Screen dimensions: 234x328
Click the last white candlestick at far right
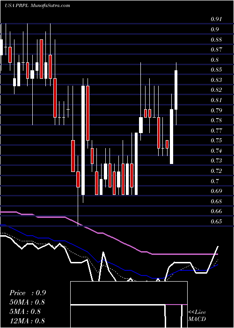(x=176, y=90)
